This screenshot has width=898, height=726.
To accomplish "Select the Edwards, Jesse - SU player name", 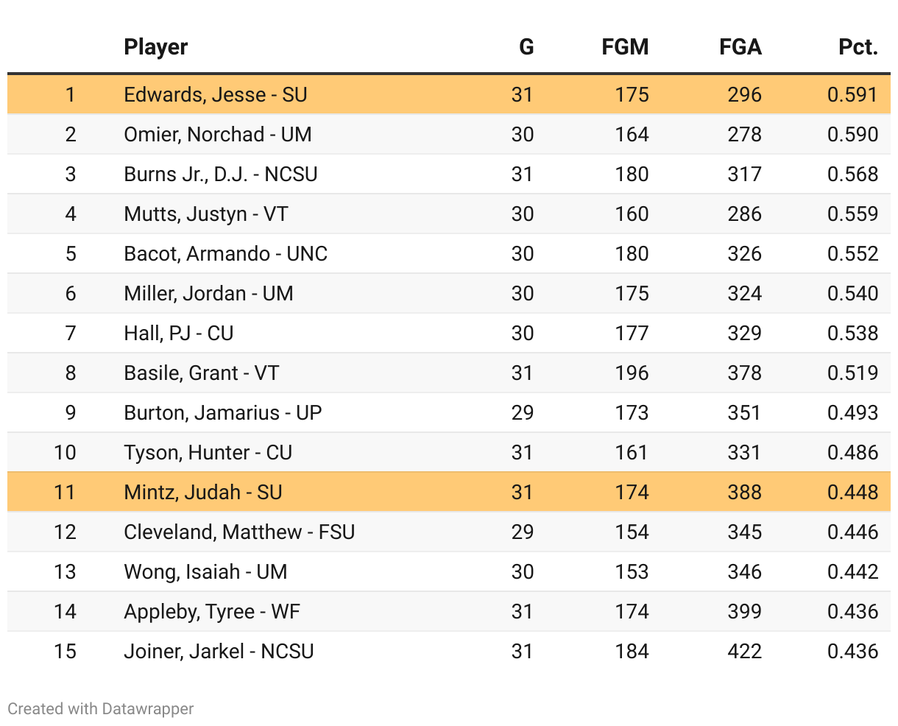I will (216, 94).
